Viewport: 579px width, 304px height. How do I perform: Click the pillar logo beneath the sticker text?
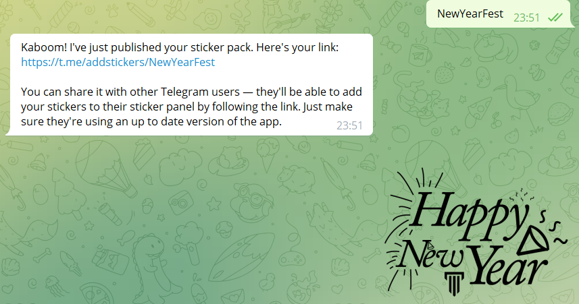(454, 283)
